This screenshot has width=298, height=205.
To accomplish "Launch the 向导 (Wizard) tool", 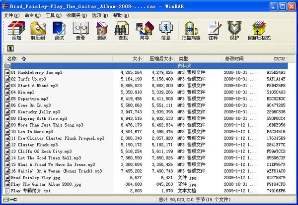I will tap(145, 31).
